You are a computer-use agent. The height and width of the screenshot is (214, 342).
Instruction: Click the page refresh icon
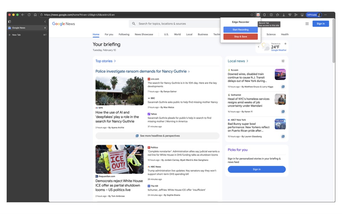coord(29,15)
